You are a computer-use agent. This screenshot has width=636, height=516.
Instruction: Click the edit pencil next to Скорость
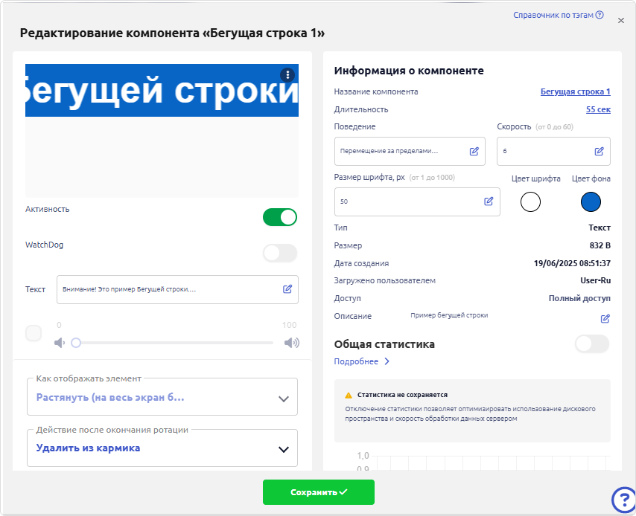point(599,151)
